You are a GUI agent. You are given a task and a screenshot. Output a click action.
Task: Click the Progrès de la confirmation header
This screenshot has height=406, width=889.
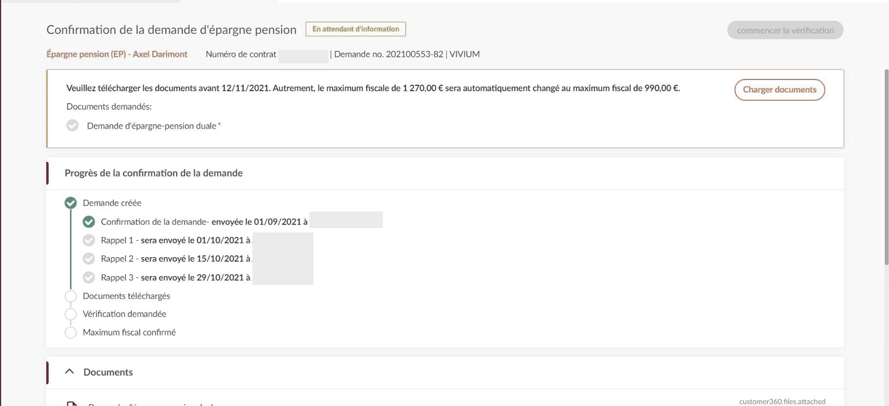click(x=154, y=173)
